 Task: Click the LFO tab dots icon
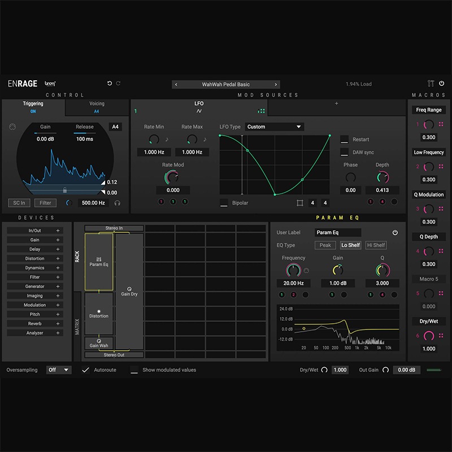pos(261,111)
